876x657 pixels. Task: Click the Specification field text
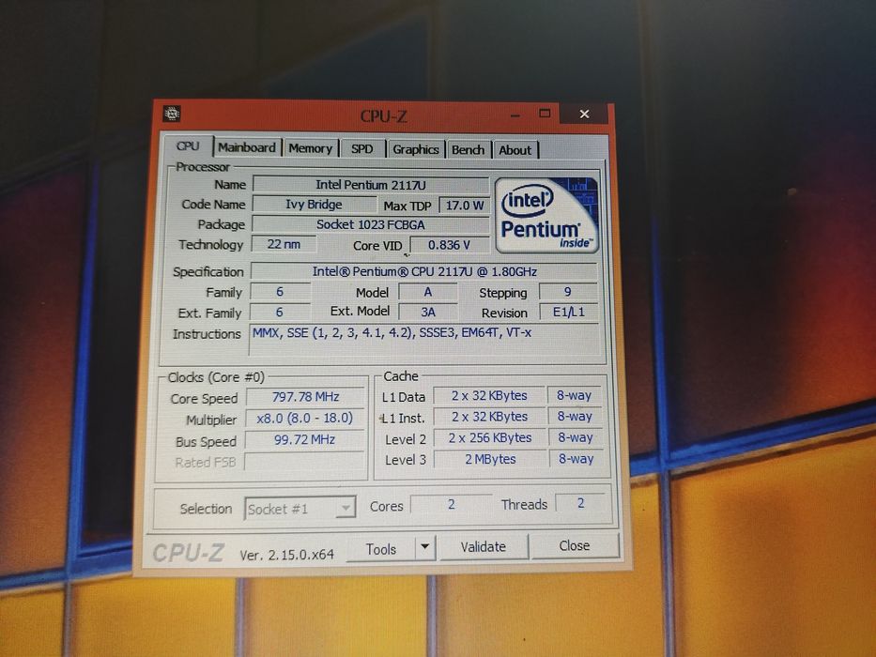(x=424, y=271)
